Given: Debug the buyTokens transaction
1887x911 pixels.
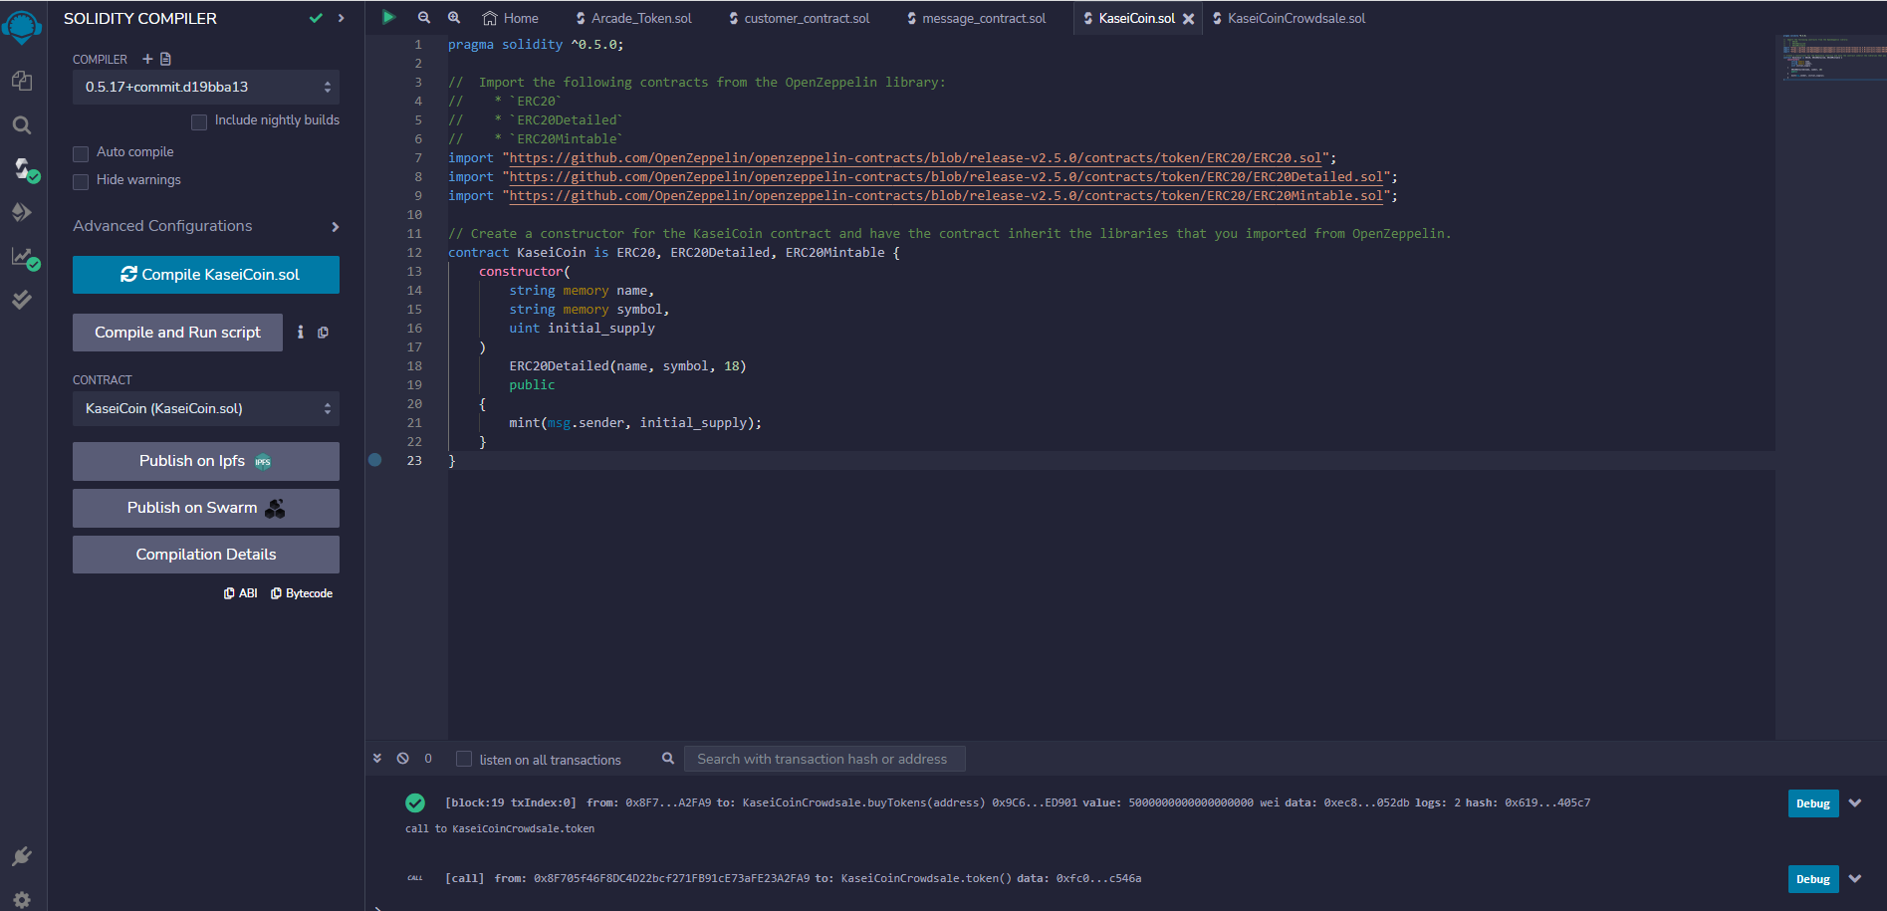Looking at the screenshot, I should point(1813,803).
